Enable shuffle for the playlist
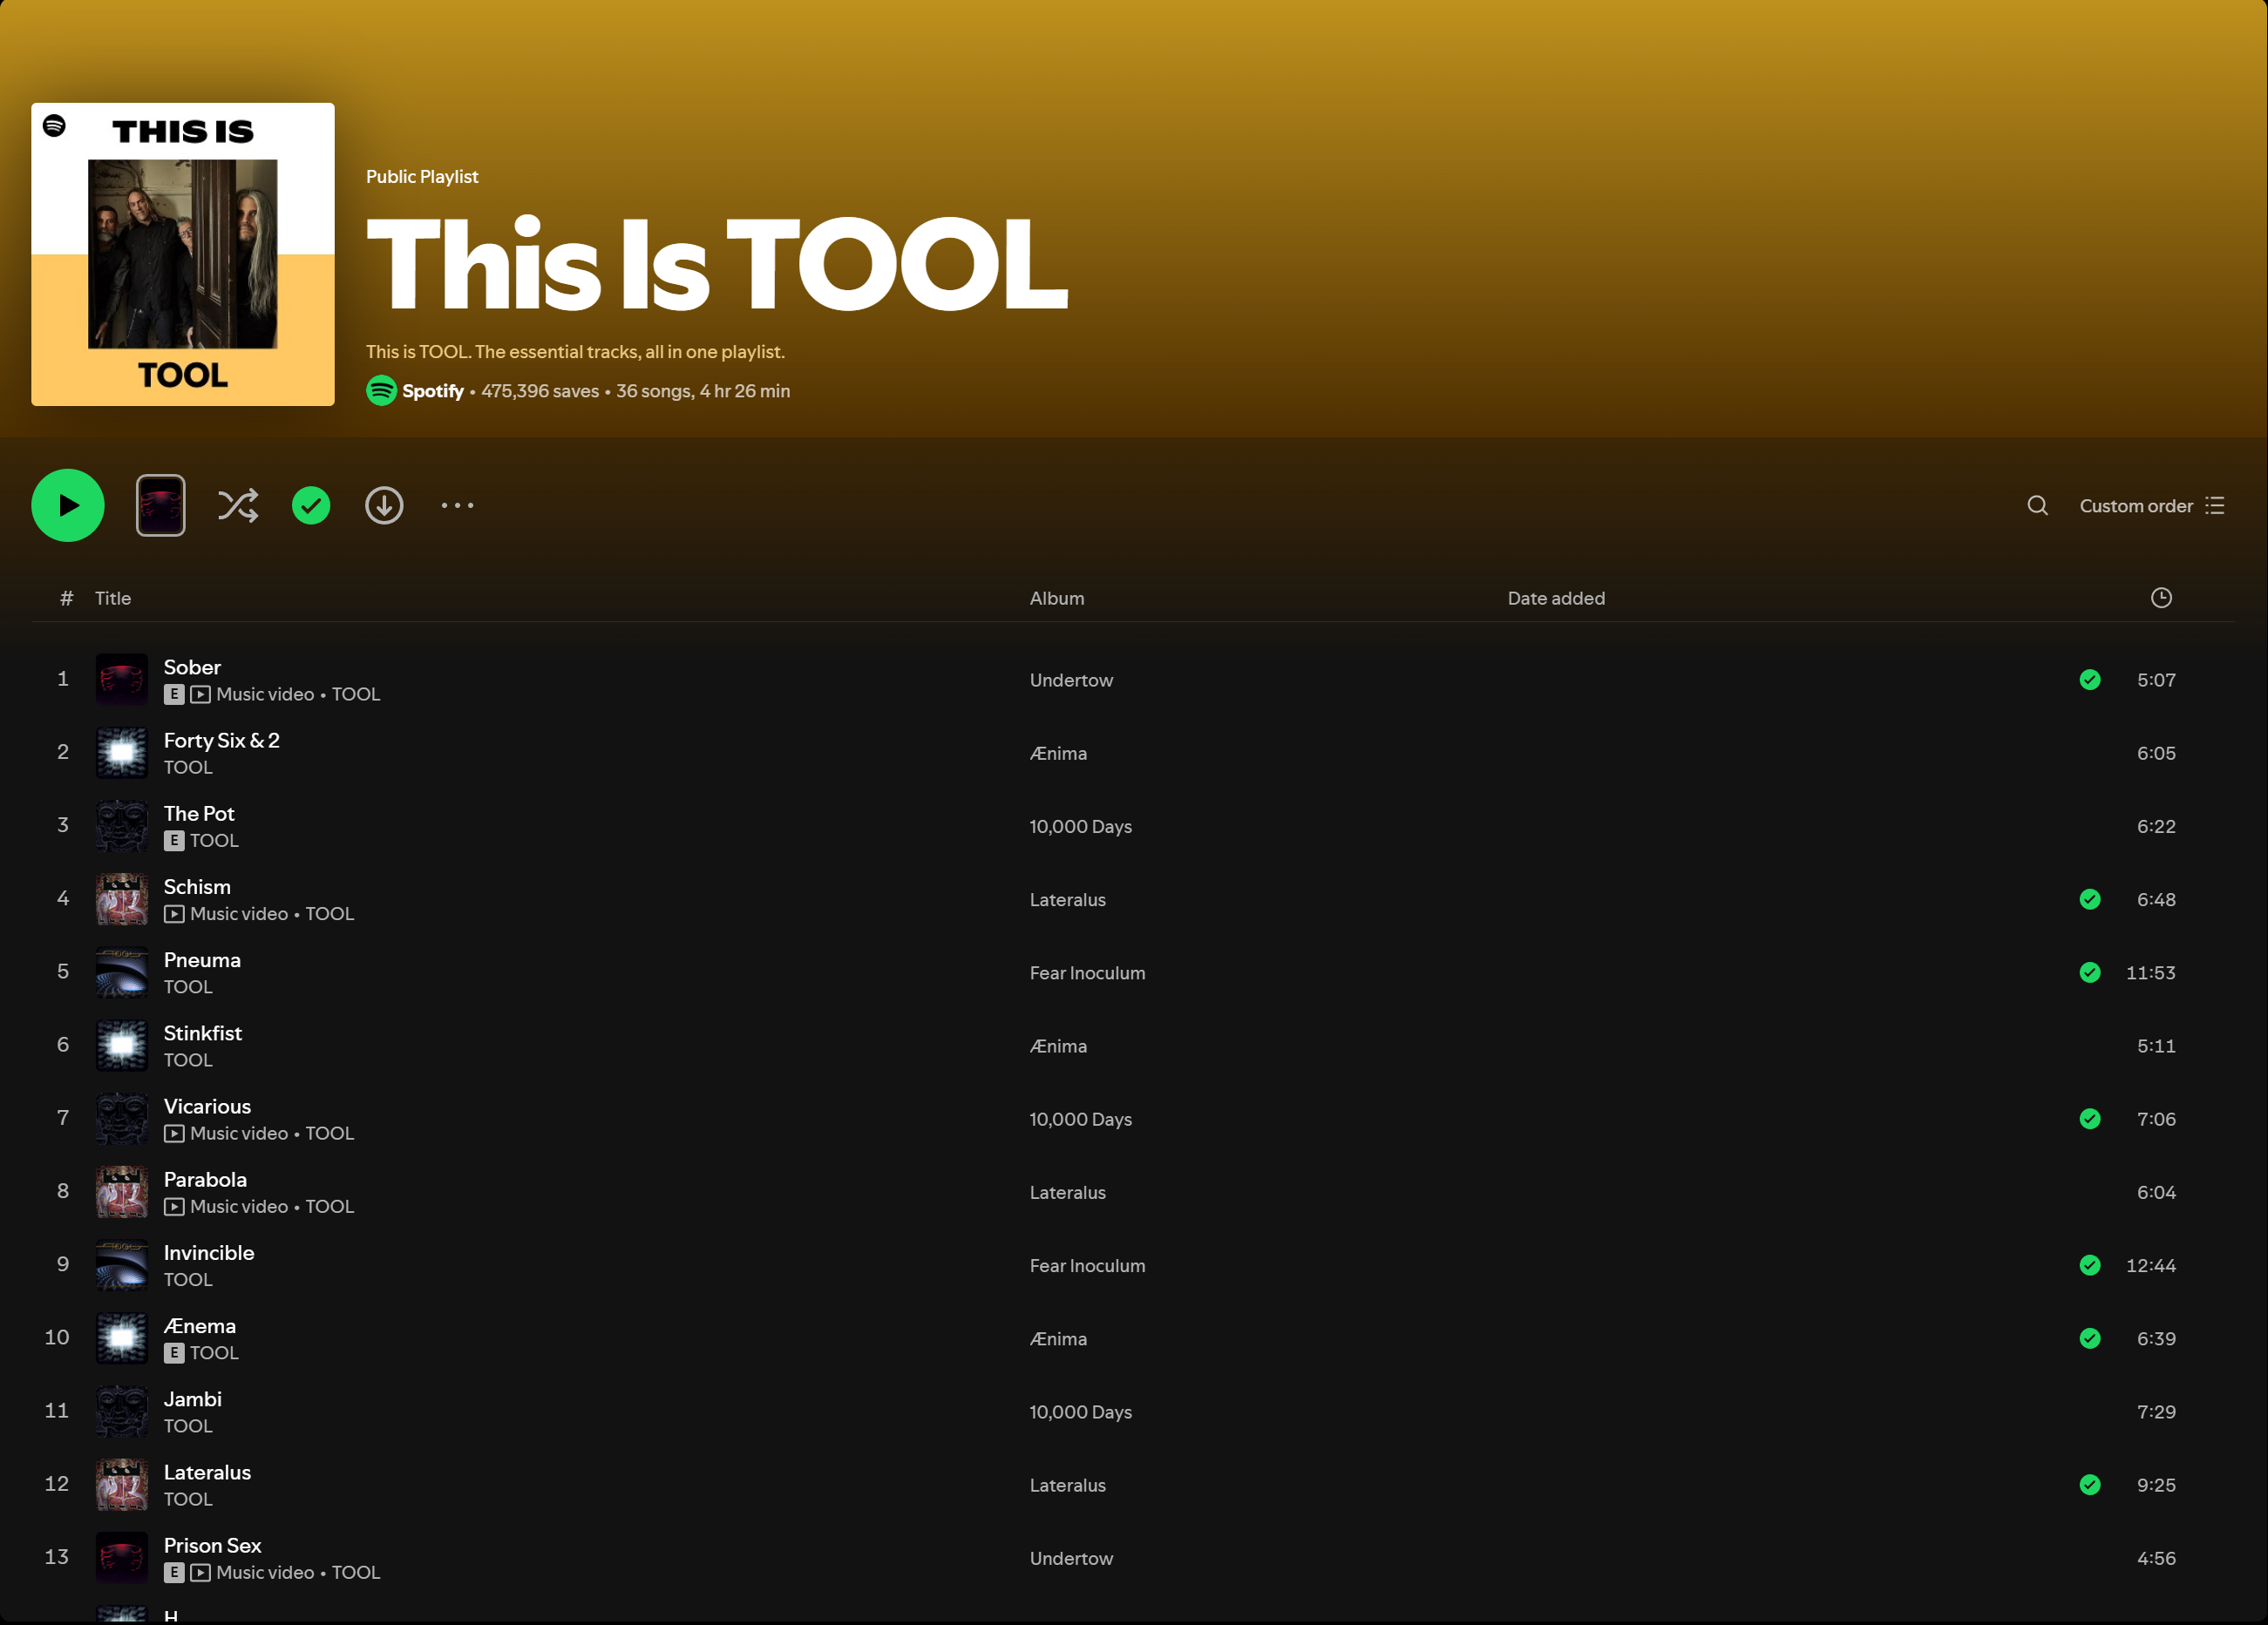 238,505
